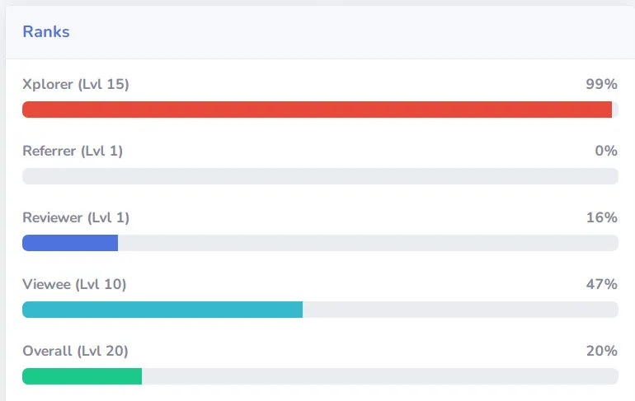
Task: Click the 99% Xplorer percentage
Action: tap(601, 84)
